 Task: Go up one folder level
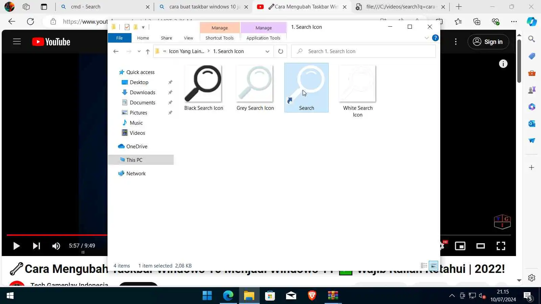[148, 51]
